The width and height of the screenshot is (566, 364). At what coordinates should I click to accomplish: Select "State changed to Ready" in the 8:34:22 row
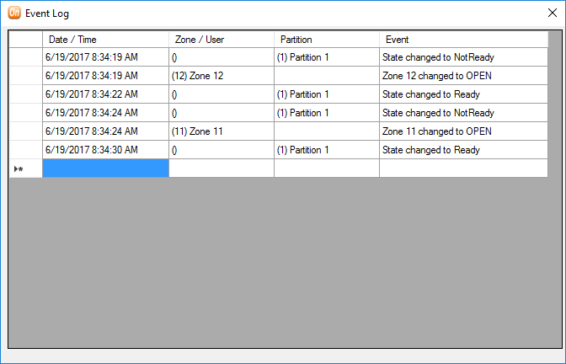[x=463, y=94]
